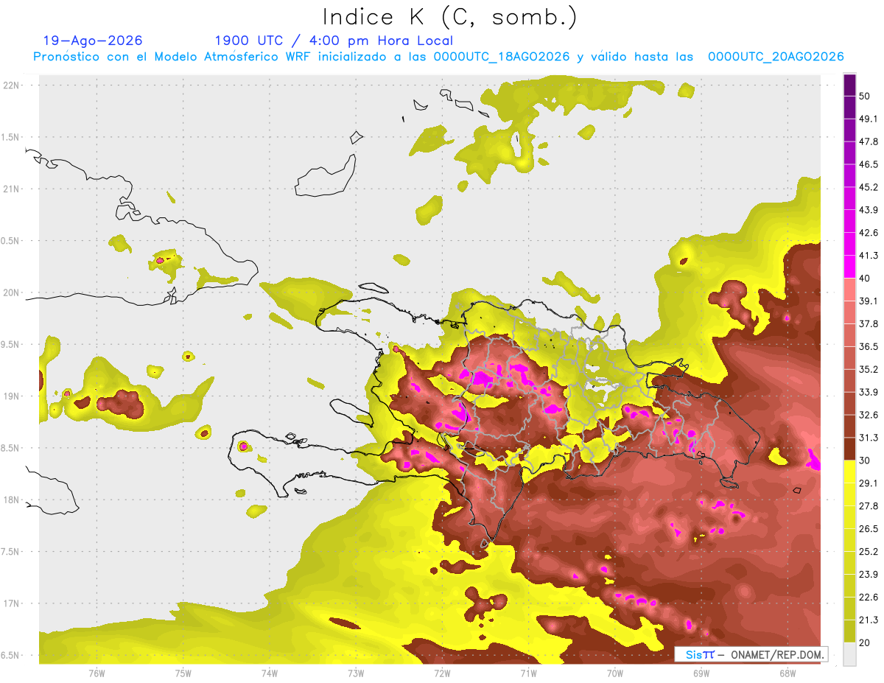The width and height of the screenshot is (884, 683).
Task: Click the colorbar value "46.5"
Action: coord(869,164)
